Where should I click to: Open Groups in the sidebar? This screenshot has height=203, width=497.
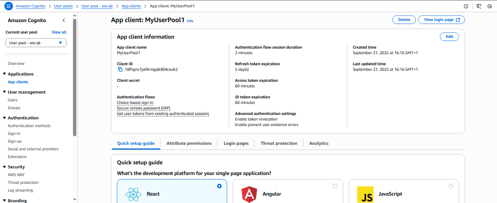(x=14, y=108)
